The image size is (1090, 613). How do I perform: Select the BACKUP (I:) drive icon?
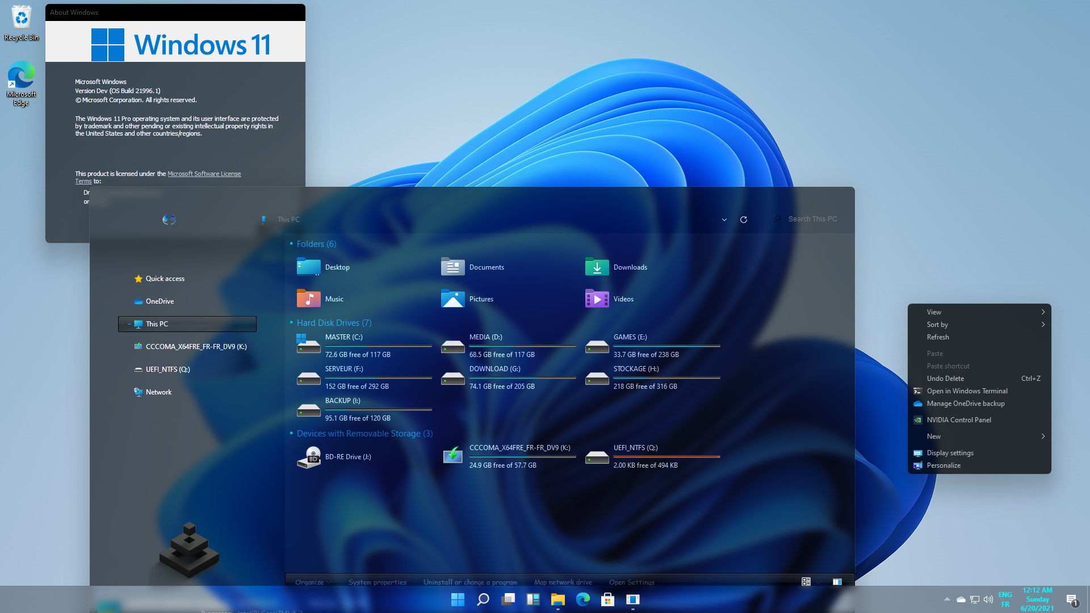coord(308,410)
